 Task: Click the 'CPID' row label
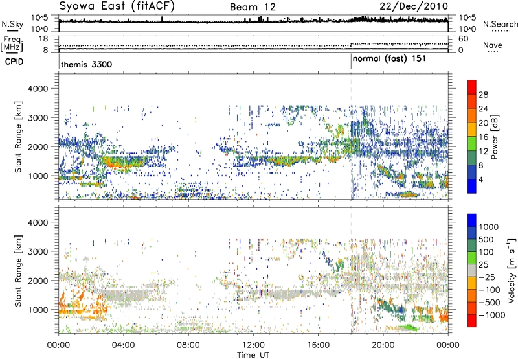14,62
